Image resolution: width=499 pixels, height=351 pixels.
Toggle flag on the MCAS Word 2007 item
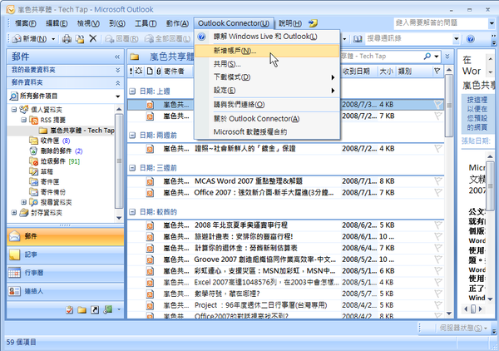click(438, 181)
